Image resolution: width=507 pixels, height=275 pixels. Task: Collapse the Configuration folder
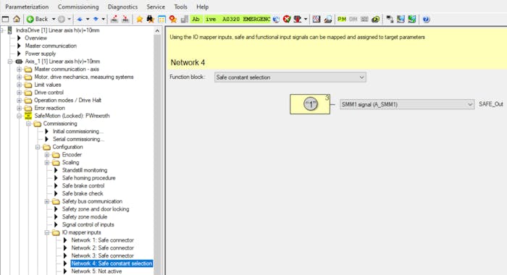(x=38, y=147)
